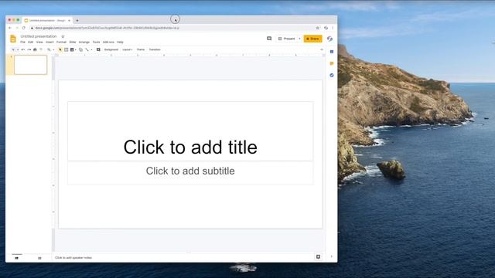Open the Google account avatar
Screen dimensions: 495x278
click(x=330, y=39)
